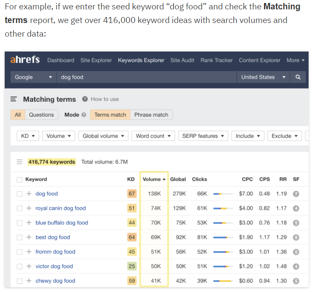This screenshot has width=312, height=292.
Task: Add royal canin dog food with plus icon
Action: pyautogui.click(x=29, y=208)
